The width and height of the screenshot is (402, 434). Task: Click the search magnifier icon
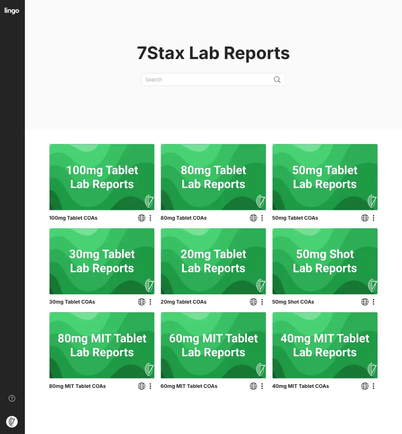pos(277,80)
